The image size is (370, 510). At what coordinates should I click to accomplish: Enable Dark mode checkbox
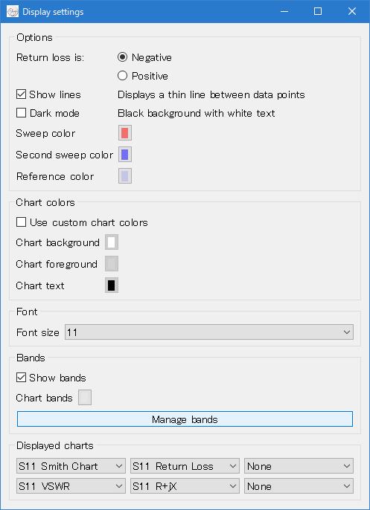click(x=21, y=113)
